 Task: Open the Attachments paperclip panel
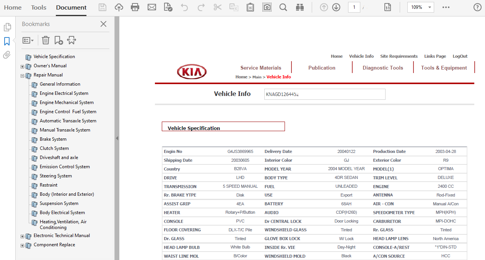[7, 55]
